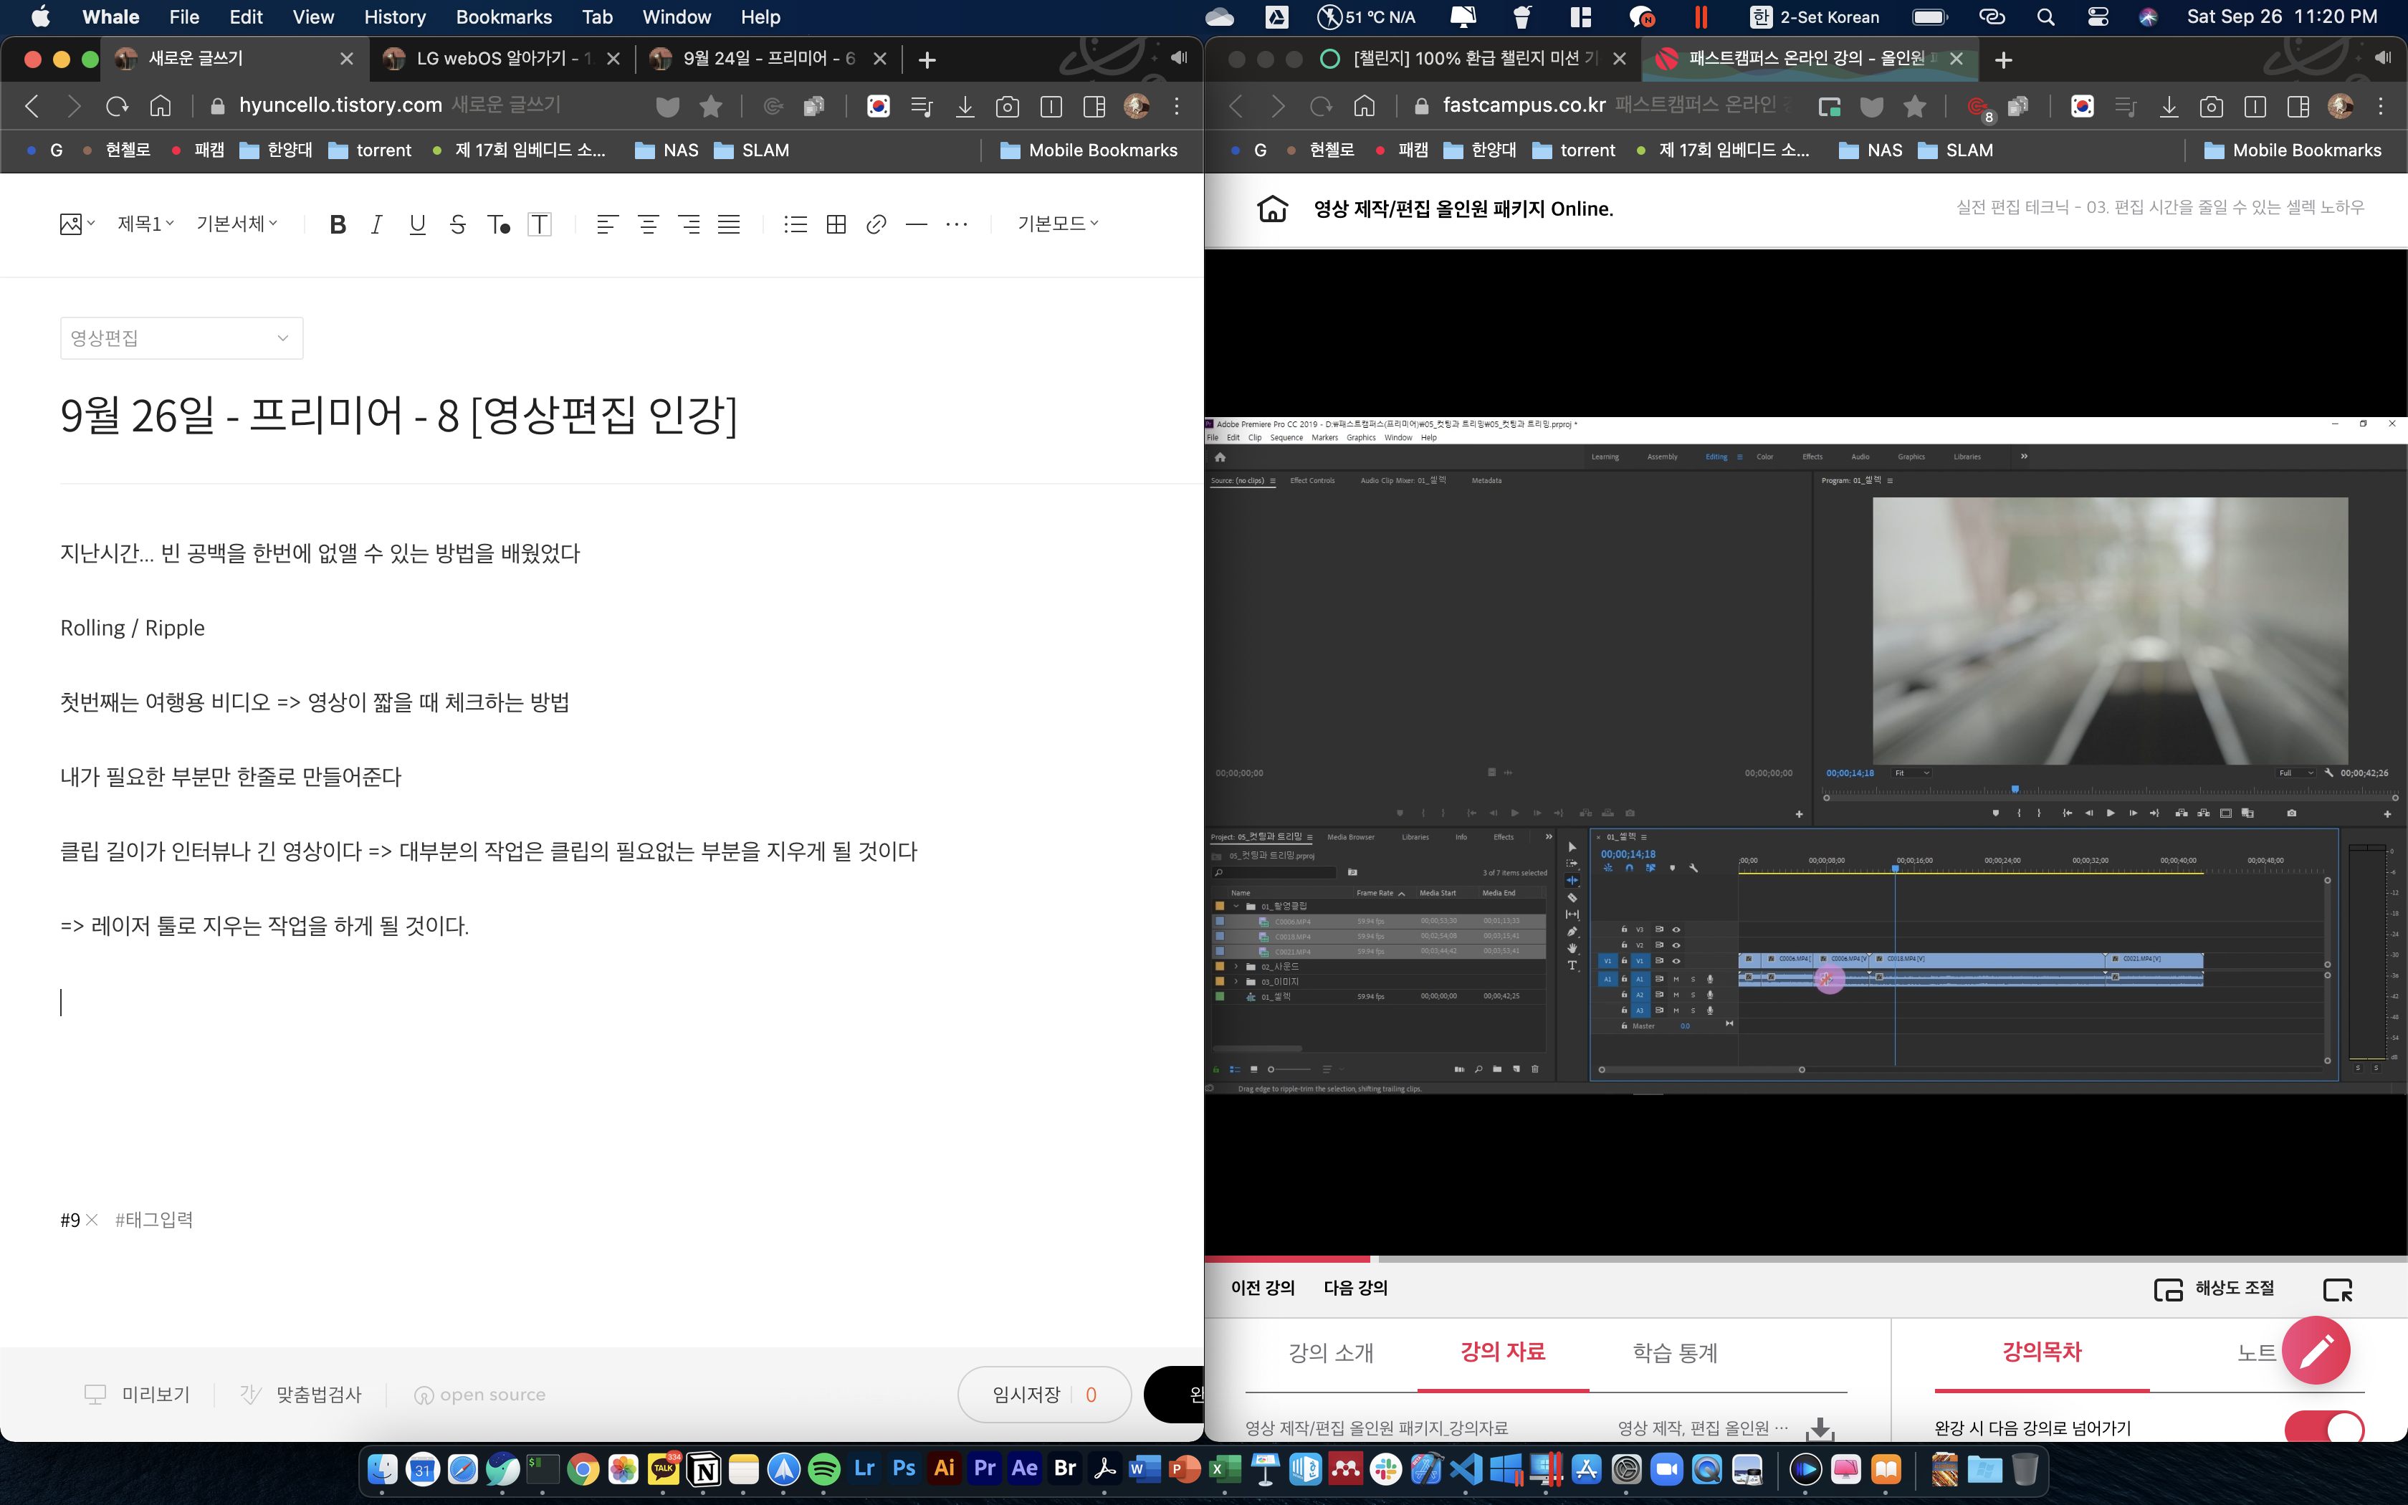Insert a bulleted list
Screen dimensions: 2408x1505
coord(795,224)
